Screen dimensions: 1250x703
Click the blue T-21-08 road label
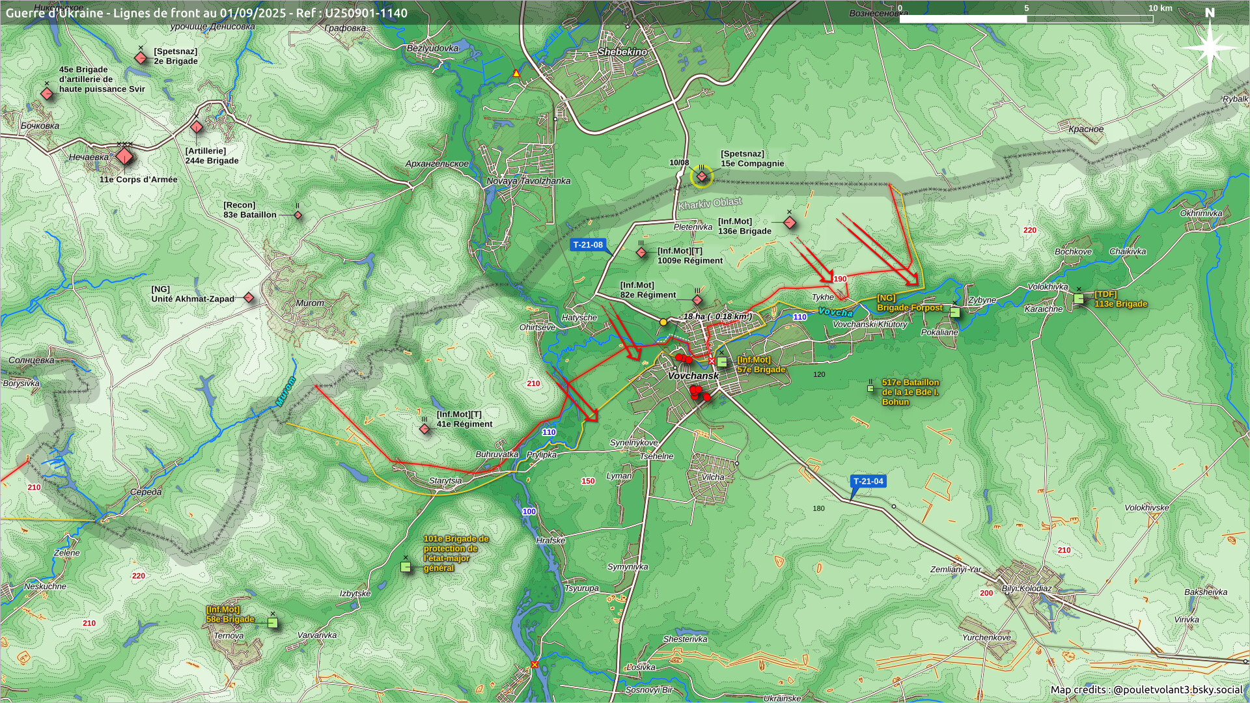588,245
